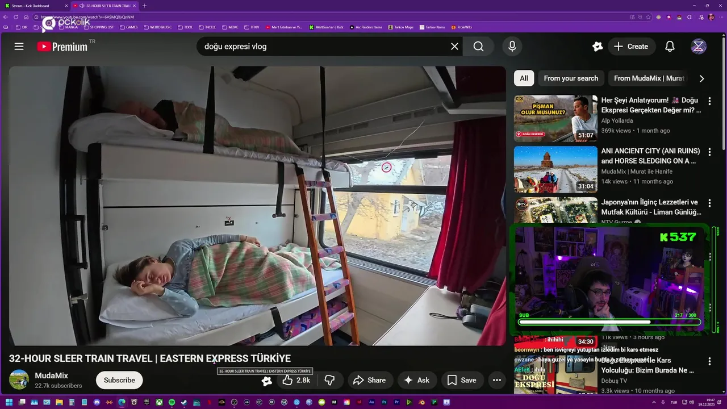This screenshot has width=727, height=409.
Task: Click the video title 32-HOUR SLEER TRAIN TRAVEL
Action: point(149,358)
